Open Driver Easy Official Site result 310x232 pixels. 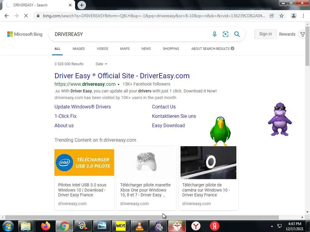[x=122, y=76]
